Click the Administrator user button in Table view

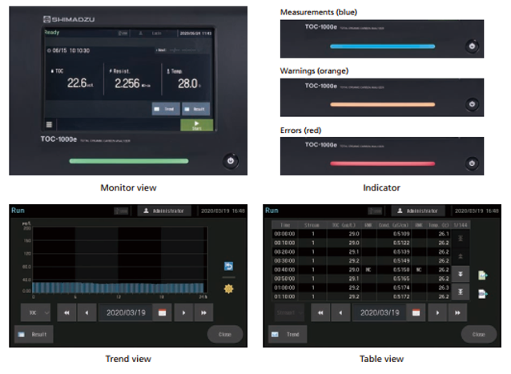click(418, 211)
